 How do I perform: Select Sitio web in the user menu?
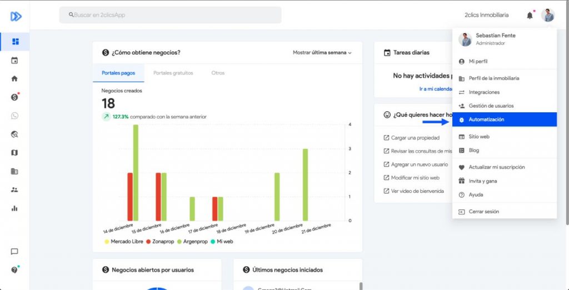[505, 137]
